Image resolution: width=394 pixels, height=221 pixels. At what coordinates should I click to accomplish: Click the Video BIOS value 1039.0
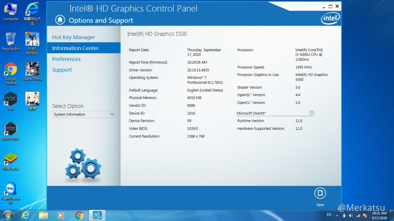(193, 129)
